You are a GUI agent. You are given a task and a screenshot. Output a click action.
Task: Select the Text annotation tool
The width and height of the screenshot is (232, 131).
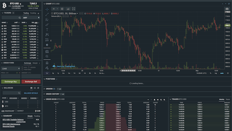point(47,30)
